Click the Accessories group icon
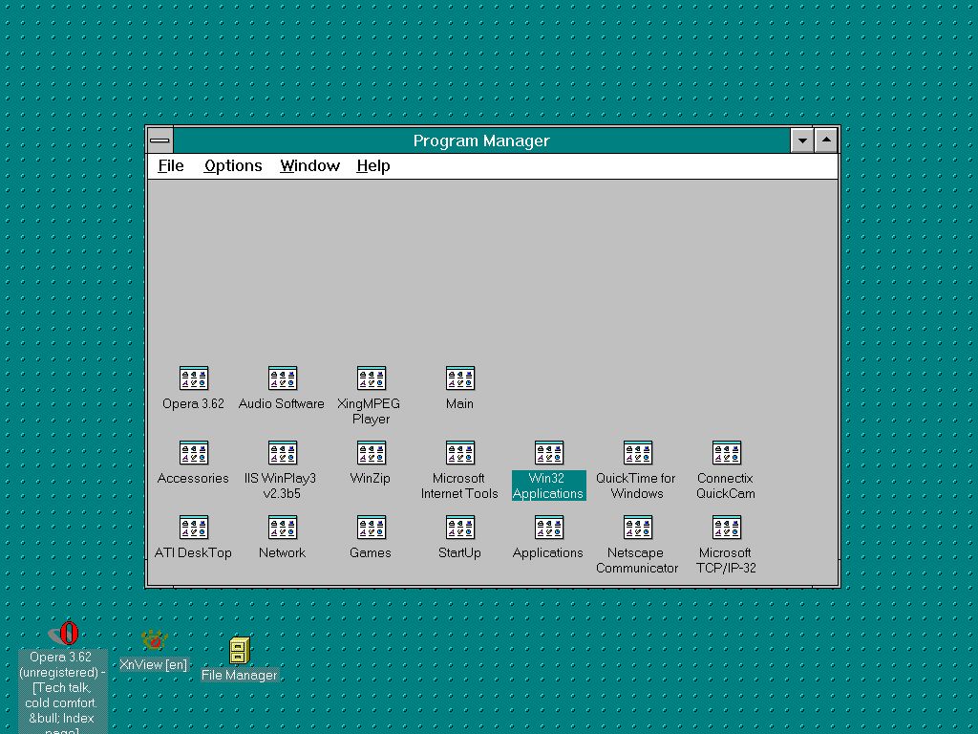This screenshot has width=978, height=734. coord(193,453)
